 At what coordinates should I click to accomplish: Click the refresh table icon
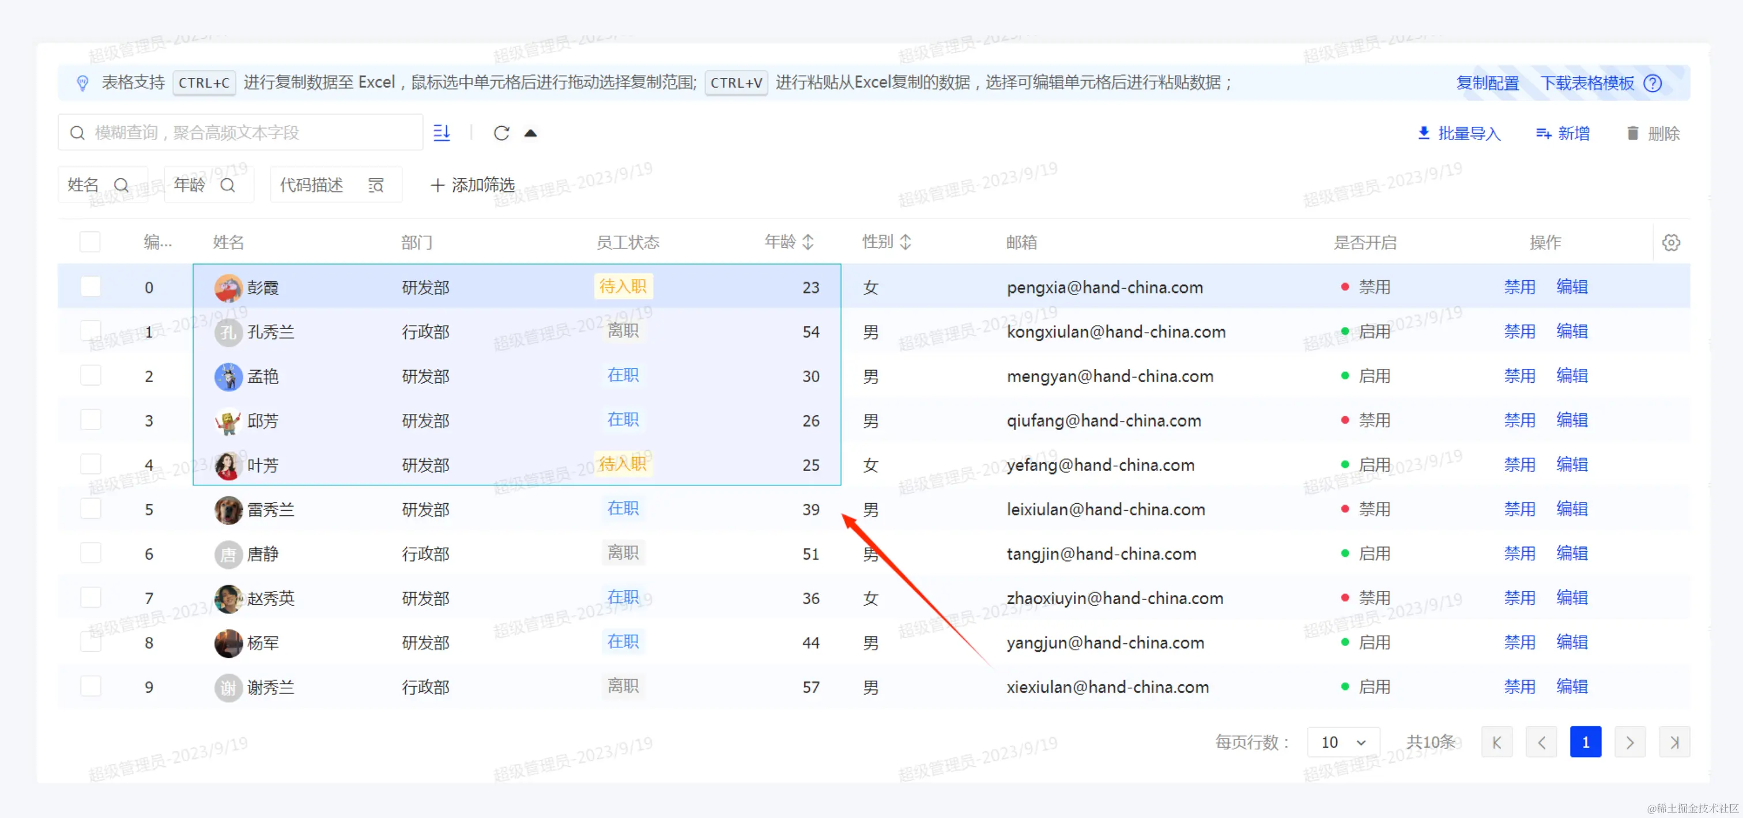pos(501,133)
